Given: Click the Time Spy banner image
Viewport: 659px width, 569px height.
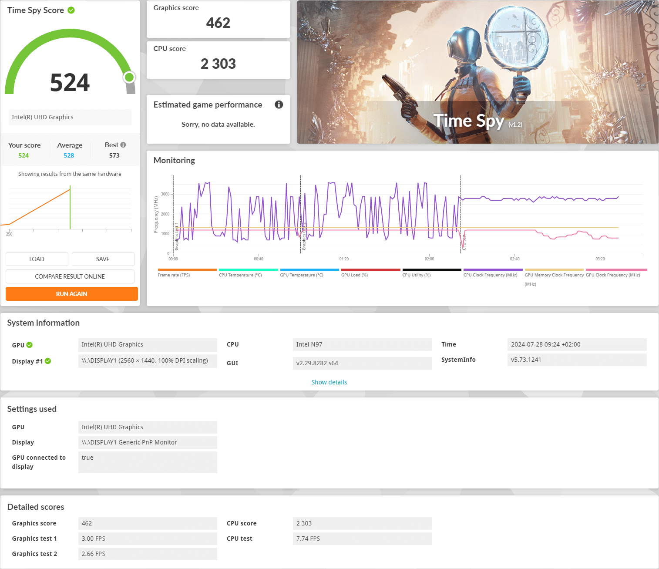Looking at the screenshot, I should click(477, 72).
